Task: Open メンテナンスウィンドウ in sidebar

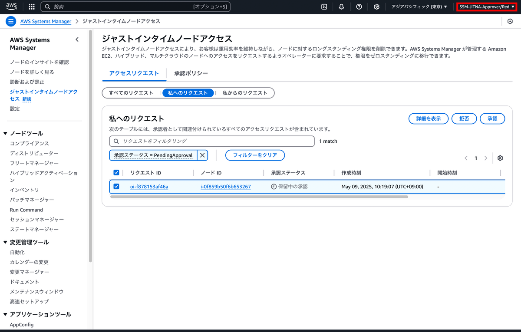Action: point(37,292)
